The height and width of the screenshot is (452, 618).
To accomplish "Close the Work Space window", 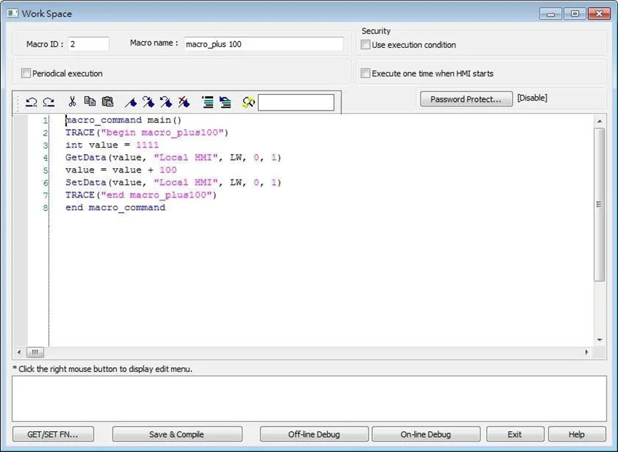I will click(x=599, y=14).
